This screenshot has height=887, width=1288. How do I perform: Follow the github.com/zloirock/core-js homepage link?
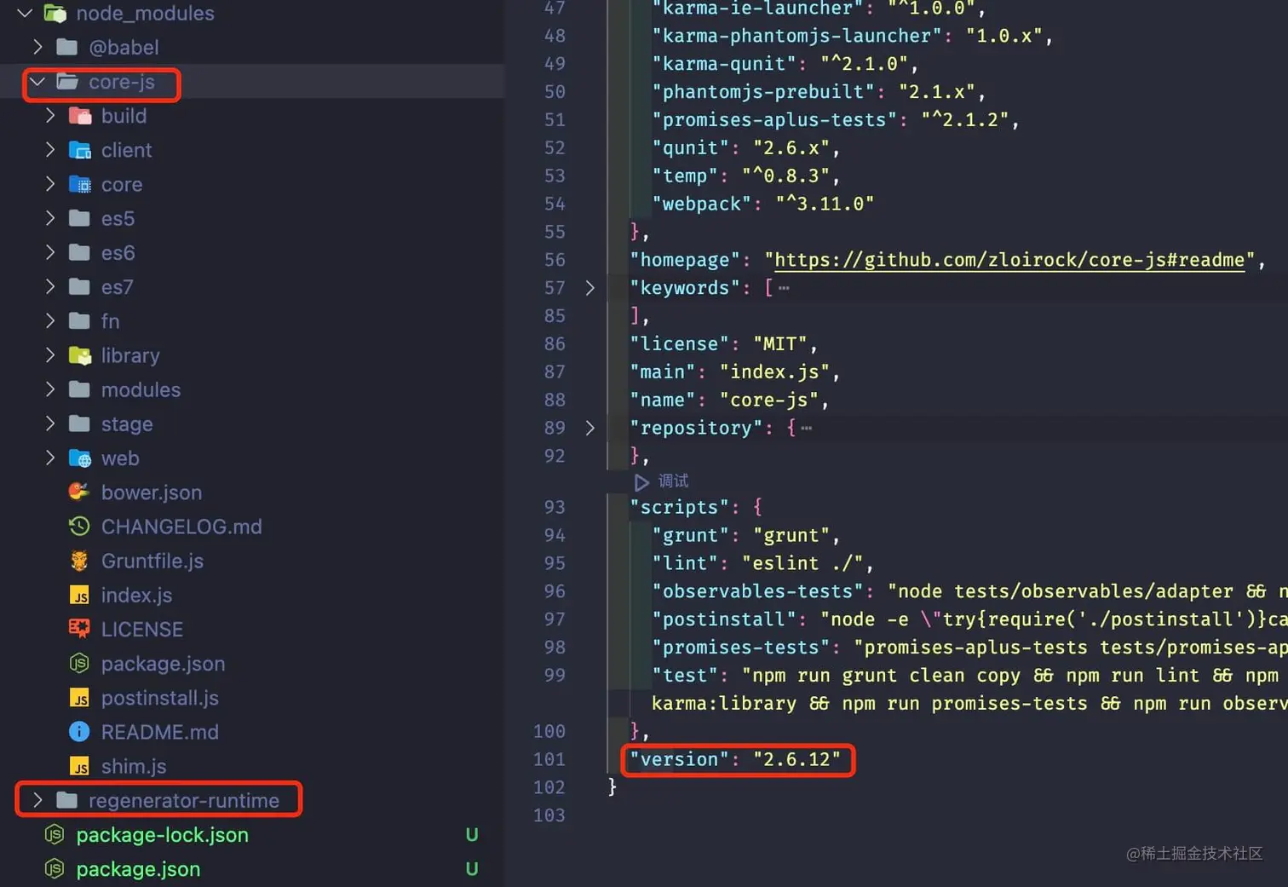coord(1009,260)
